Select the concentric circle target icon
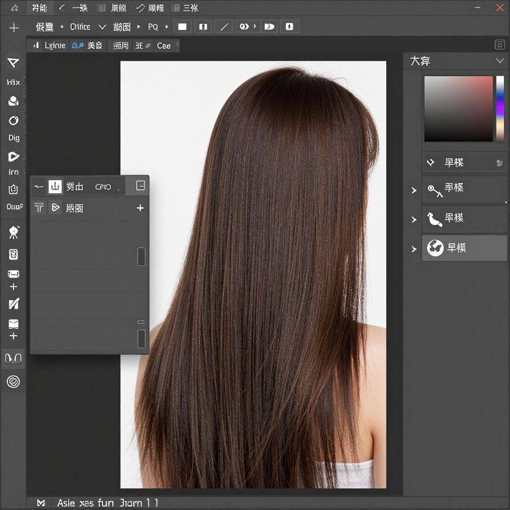510x510 pixels. [x=13, y=382]
